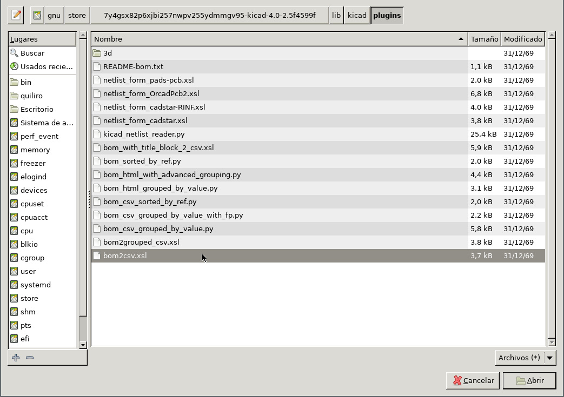Select bom_html_with_advanced_grouping.py file

click(319, 174)
